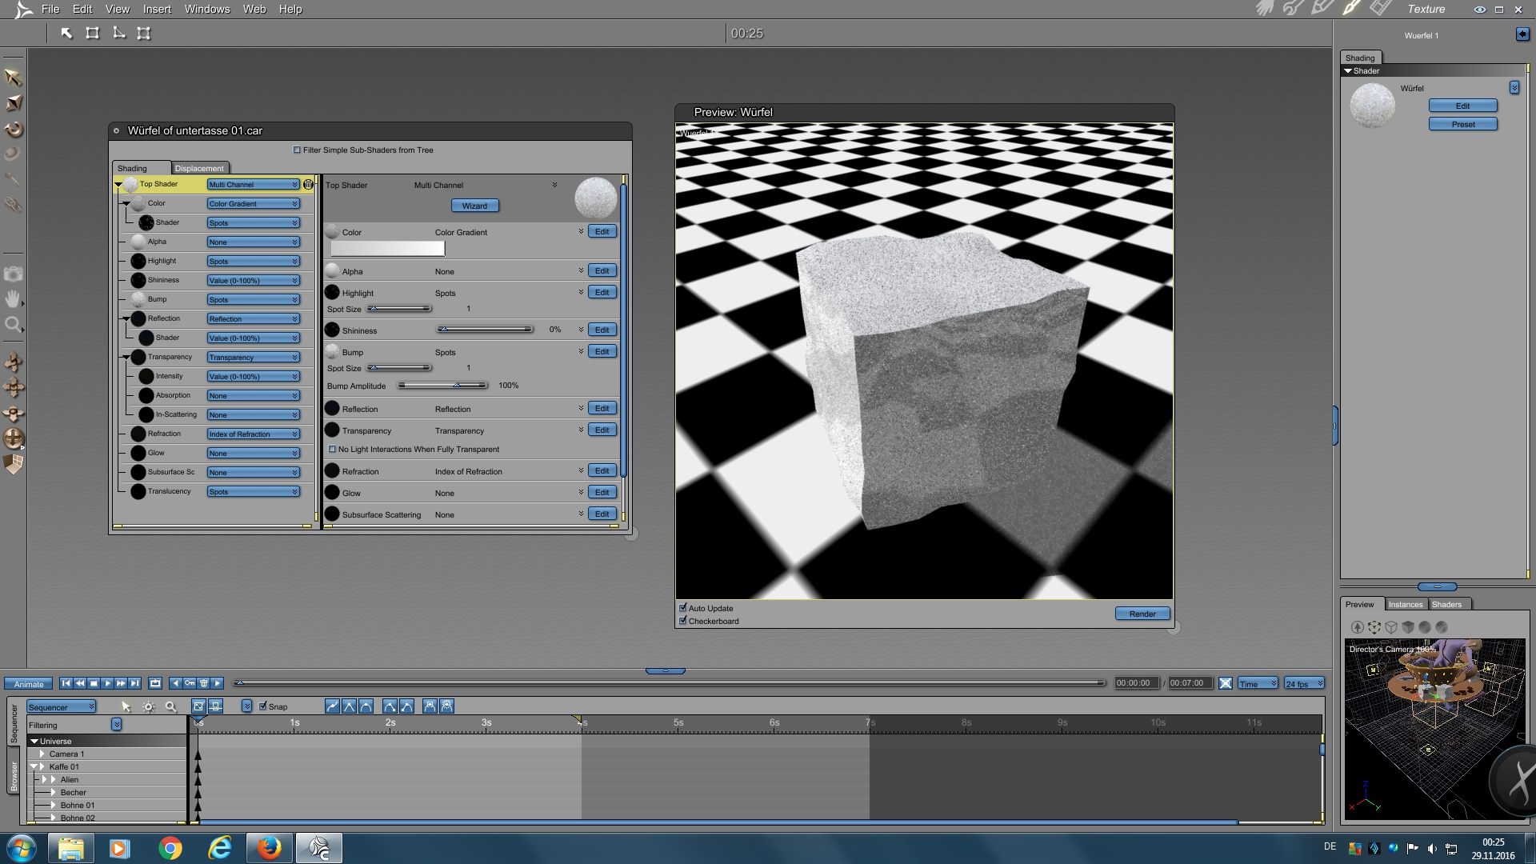This screenshot has height=864, width=1536.
Task: Toggle the Auto Update checkbox
Action: pyautogui.click(x=683, y=608)
